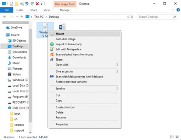The image size is (181, 140).
Task: Click the Undo quick access icon
Action: [27, 4]
